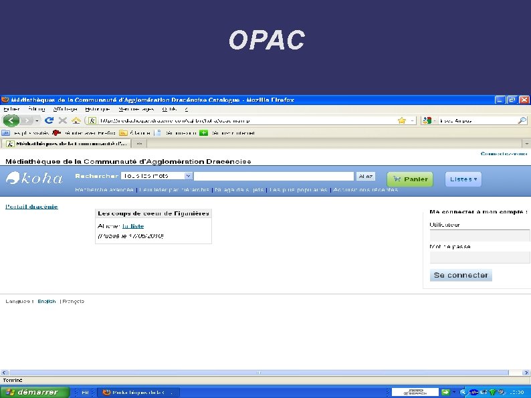Switch language to English
The height and width of the screenshot is (398, 531).
(47, 302)
